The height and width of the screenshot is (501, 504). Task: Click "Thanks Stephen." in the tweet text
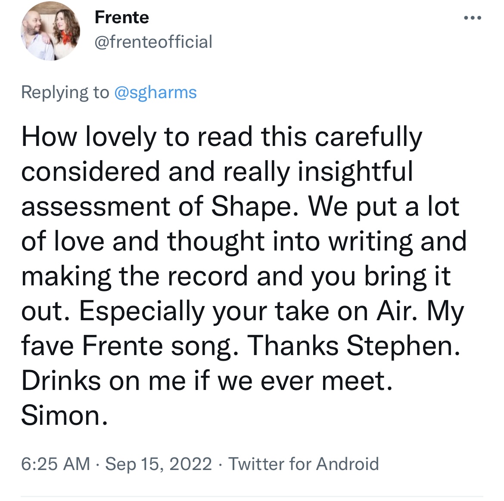353,346
